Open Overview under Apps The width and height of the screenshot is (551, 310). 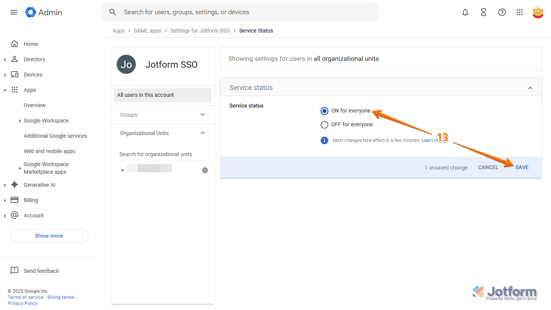click(x=34, y=105)
